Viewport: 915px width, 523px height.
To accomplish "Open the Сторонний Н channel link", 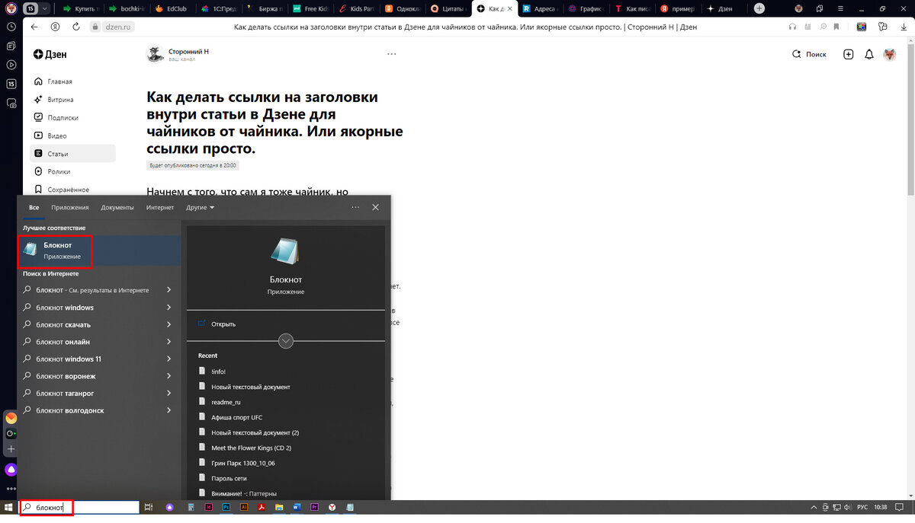I will click(x=188, y=52).
